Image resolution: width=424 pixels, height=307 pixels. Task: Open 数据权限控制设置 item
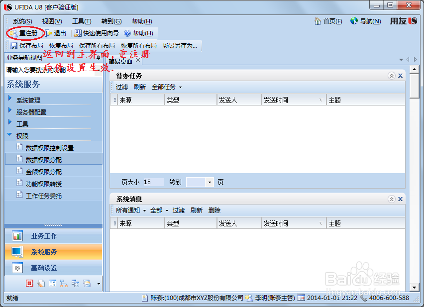coord(50,148)
